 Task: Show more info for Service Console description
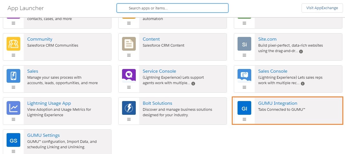click(x=193, y=84)
